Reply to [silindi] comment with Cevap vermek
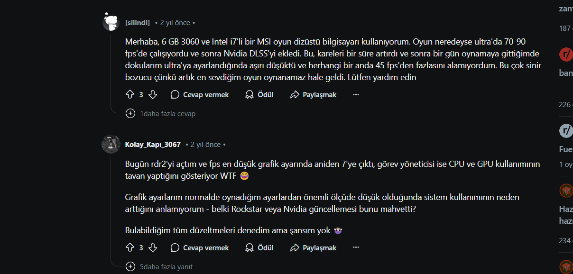This screenshot has height=274, width=573. (200, 95)
